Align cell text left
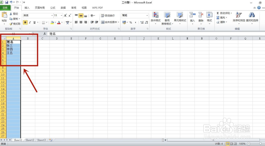This screenshot has height=146, width=265. [x=76, y=22]
